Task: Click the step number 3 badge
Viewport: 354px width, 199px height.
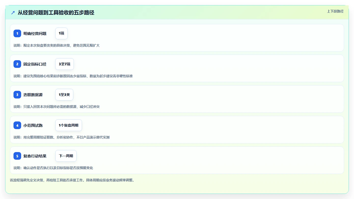Action: click(x=17, y=95)
